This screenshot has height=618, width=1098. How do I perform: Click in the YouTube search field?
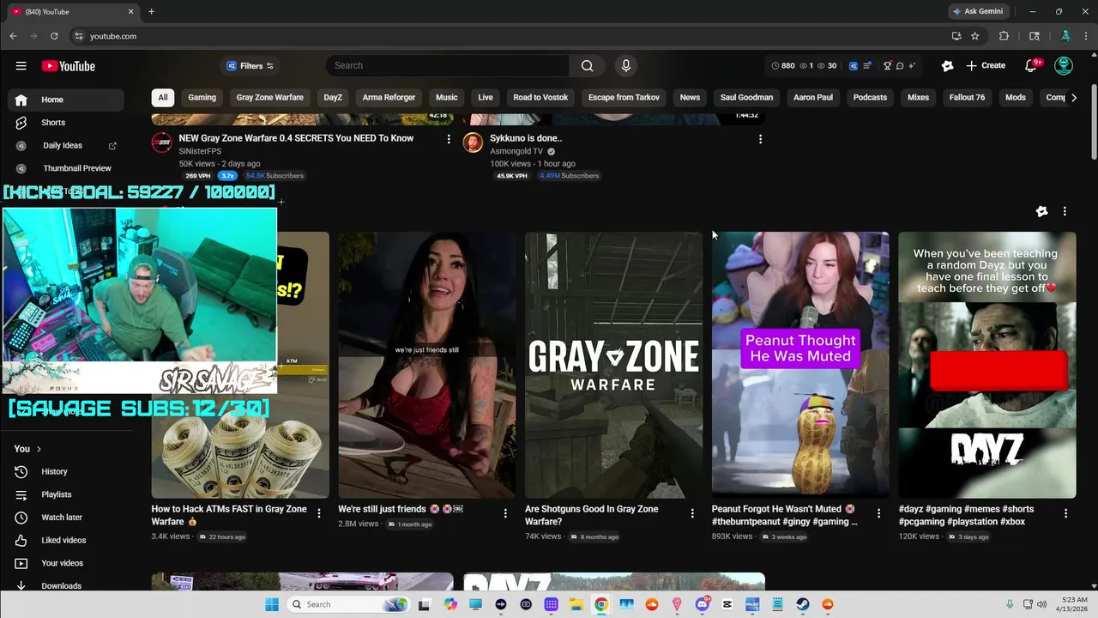(x=448, y=66)
